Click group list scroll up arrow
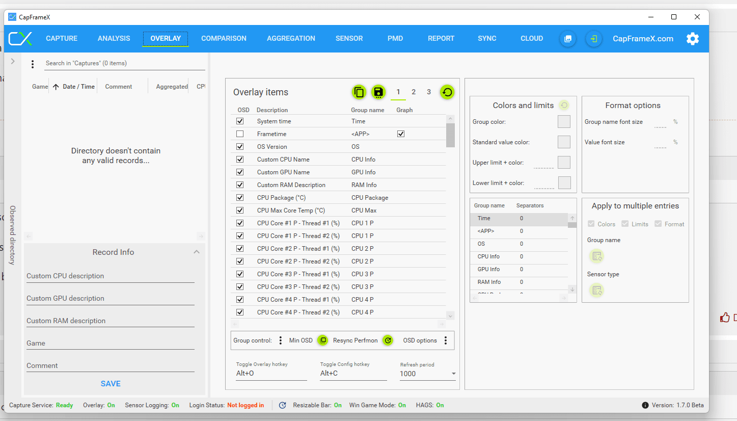This screenshot has width=737, height=421. tap(572, 218)
